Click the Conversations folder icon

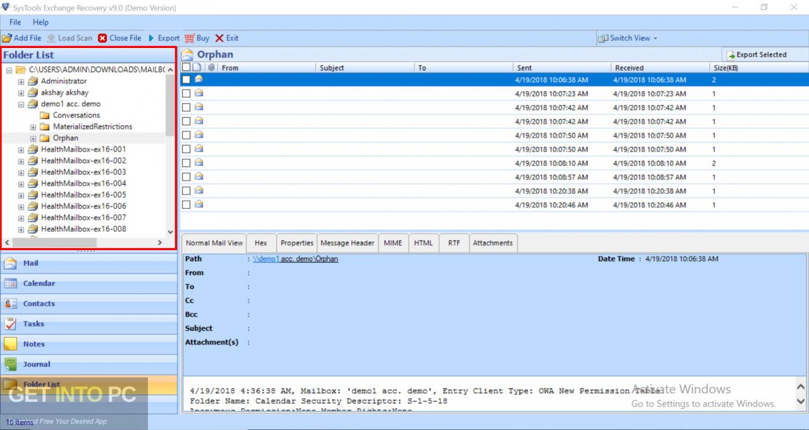pyautogui.click(x=44, y=115)
